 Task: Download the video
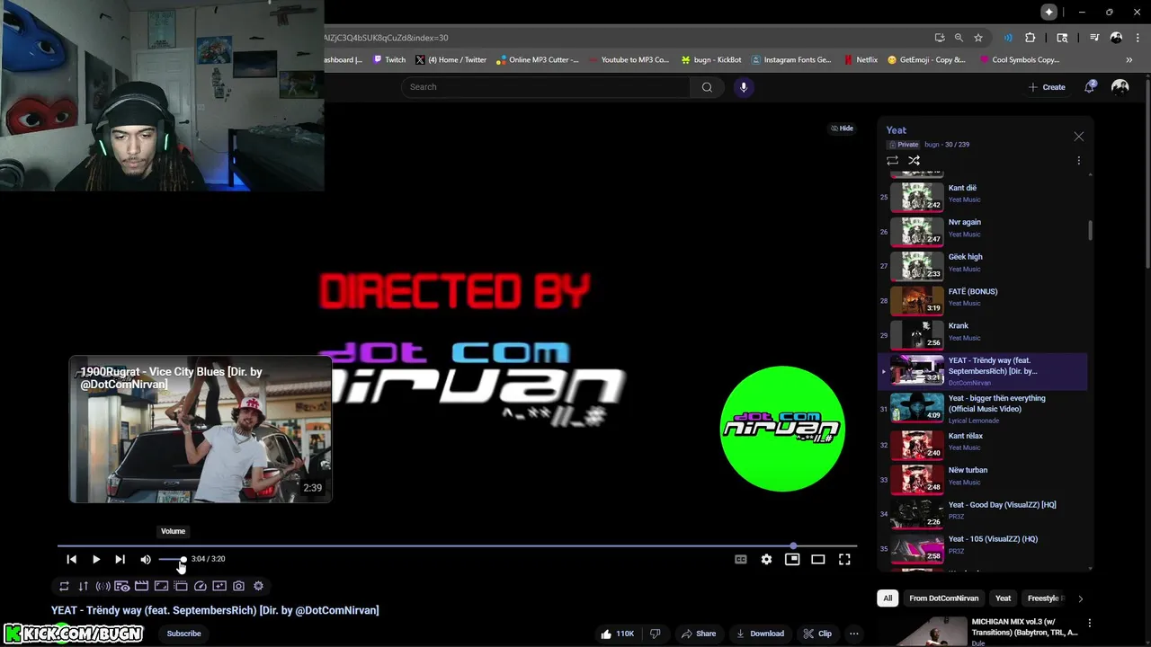point(760,634)
